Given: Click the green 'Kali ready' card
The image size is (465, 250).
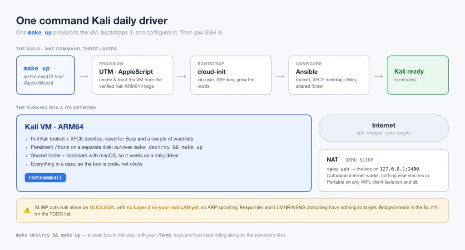Looking at the screenshot, I should point(418,75).
